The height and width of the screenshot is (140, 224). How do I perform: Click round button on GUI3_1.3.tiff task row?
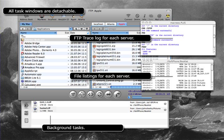(165, 104)
